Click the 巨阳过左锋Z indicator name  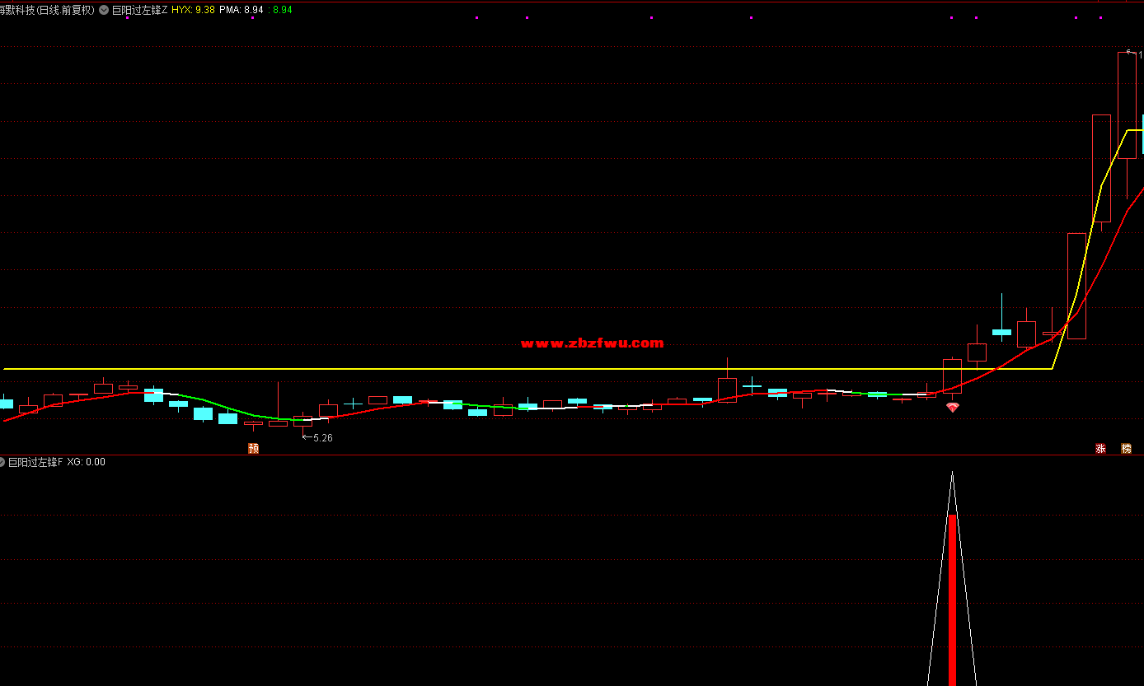click(139, 10)
